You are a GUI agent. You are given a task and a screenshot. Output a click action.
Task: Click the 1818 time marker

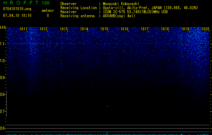click(165, 29)
